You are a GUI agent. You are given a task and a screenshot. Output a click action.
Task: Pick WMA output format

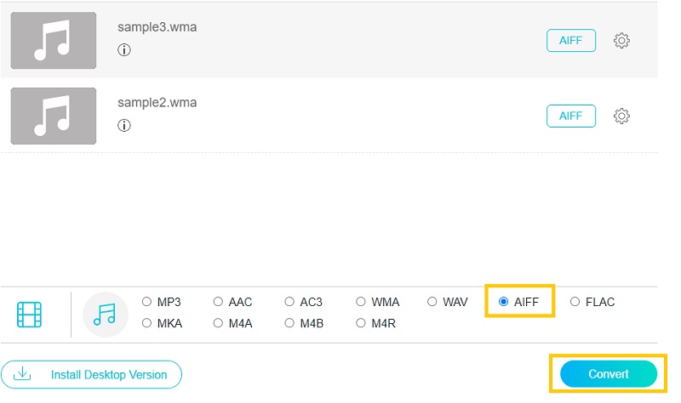362,302
